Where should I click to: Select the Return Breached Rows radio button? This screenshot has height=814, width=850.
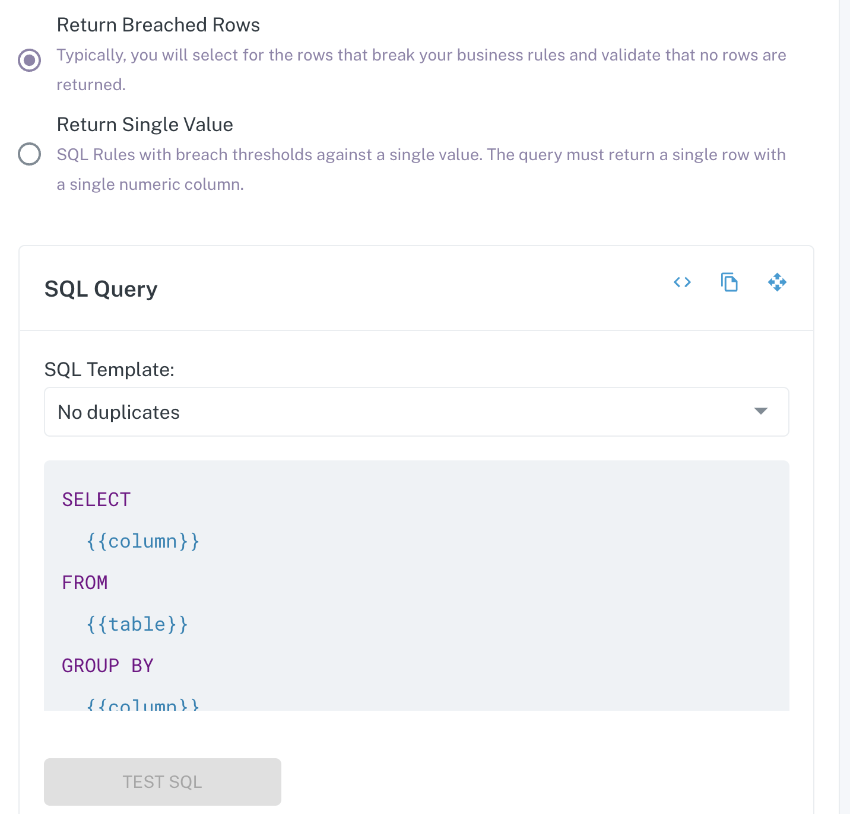pos(29,60)
